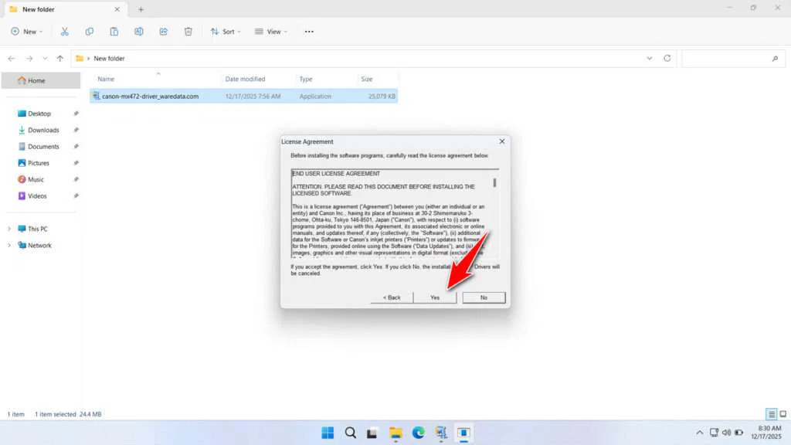The width and height of the screenshot is (791, 445).
Task: Open the View options dropdown
Action: pyautogui.click(x=270, y=31)
